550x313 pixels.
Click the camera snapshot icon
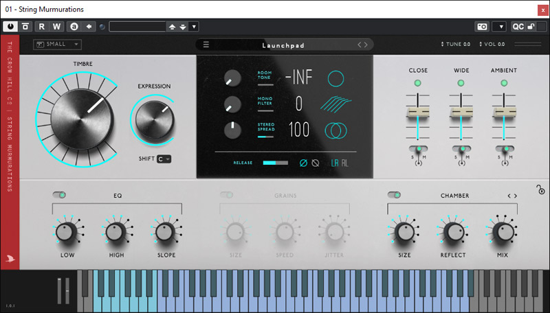point(482,27)
